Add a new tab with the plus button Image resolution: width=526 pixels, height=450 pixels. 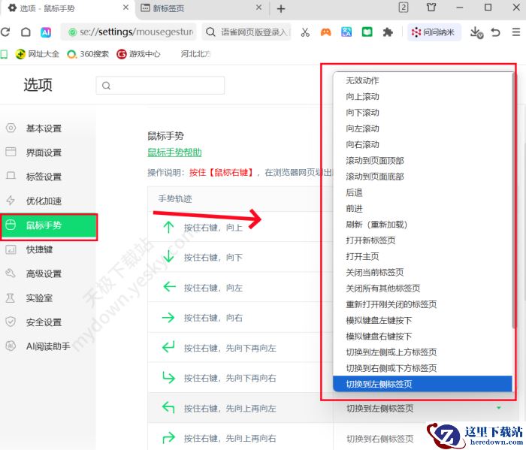click(281, 8)
